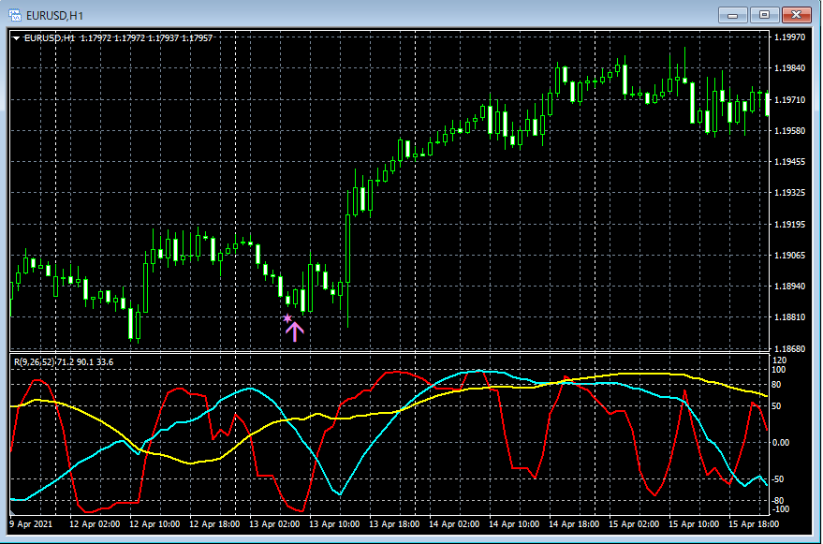Click the 1.19970 price level on axis
Screen dimensions: 823x544
coord(790,37)
